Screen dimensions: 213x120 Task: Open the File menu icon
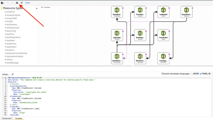pyautogui.click(x=2, y=3)
